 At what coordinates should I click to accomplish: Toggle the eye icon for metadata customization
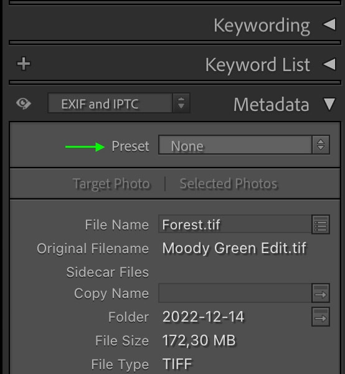[23, 103]
